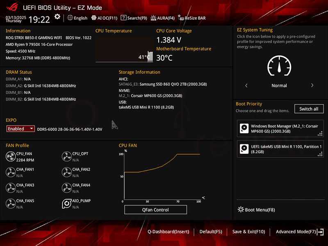Click the date 03/13/2025

coord(16,17)
